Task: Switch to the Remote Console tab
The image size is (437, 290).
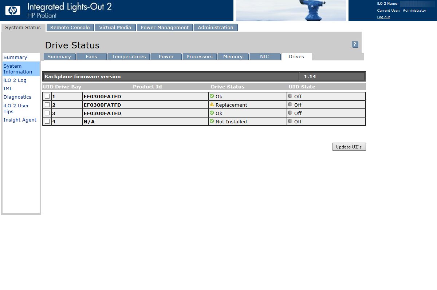Action: (x=70, y=27)
